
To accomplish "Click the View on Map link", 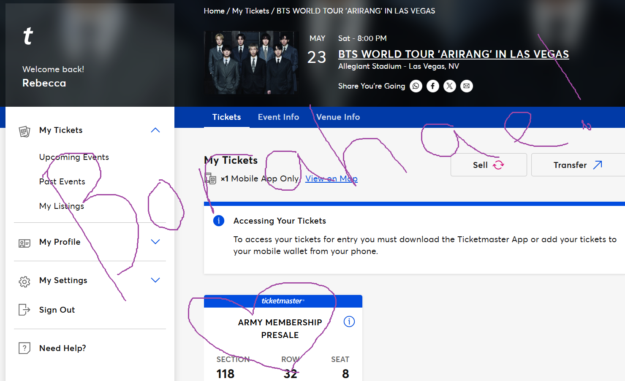I will click(x=331, y=178).
